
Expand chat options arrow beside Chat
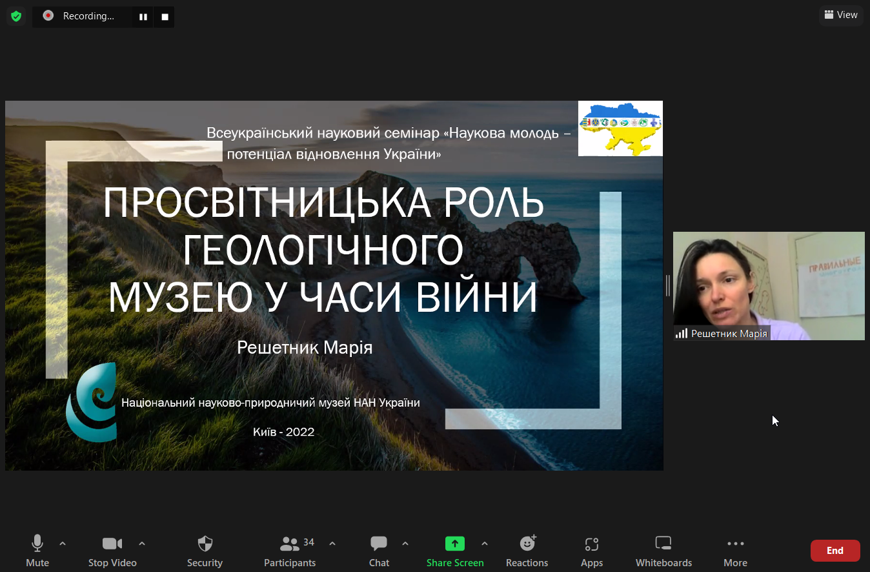(x=405, y=544)
